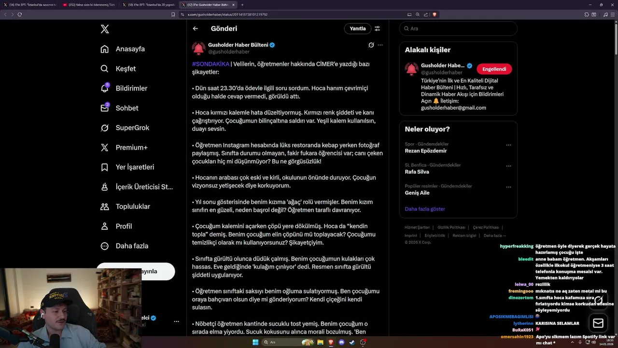Bookmark this page in toolbar
618x348 pixels.
point(173,14)
